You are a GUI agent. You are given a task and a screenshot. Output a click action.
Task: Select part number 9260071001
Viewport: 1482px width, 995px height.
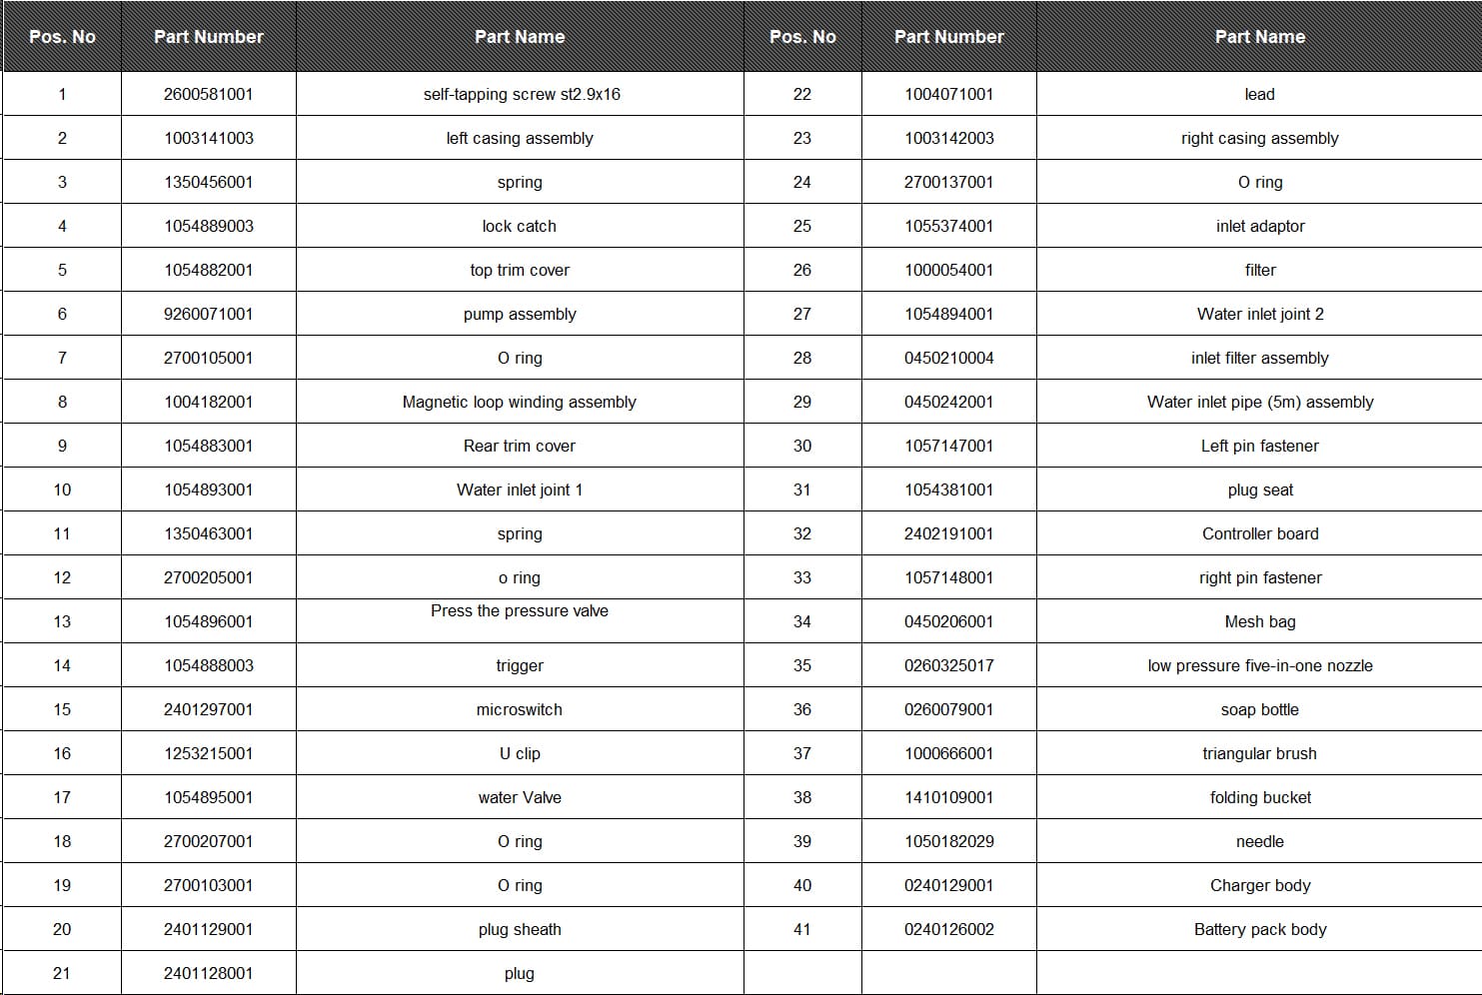(x=209, y=314)
